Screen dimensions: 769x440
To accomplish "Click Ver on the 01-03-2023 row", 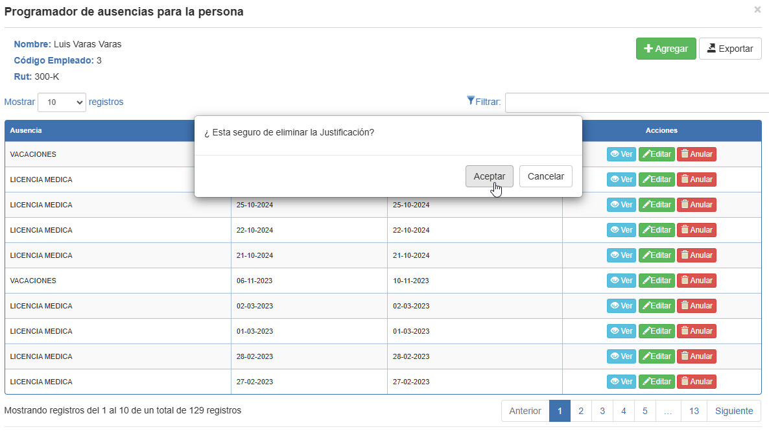I will tap(621, 331).
